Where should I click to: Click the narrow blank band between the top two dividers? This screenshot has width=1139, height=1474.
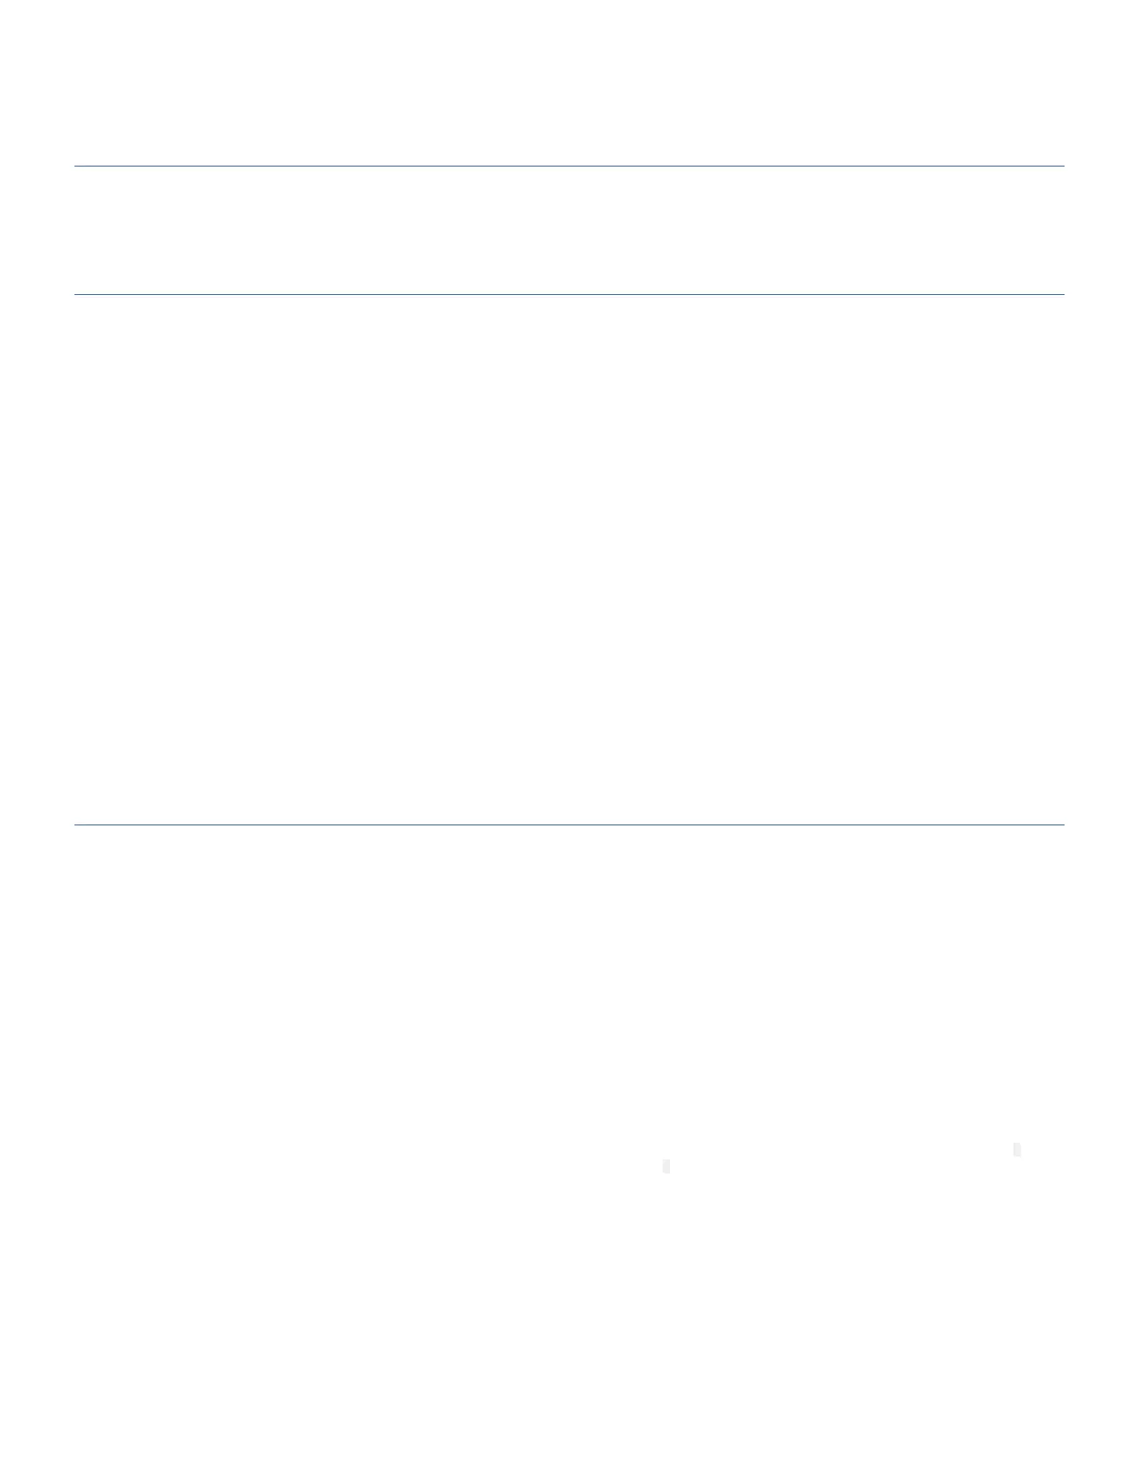tap(569, 230)
